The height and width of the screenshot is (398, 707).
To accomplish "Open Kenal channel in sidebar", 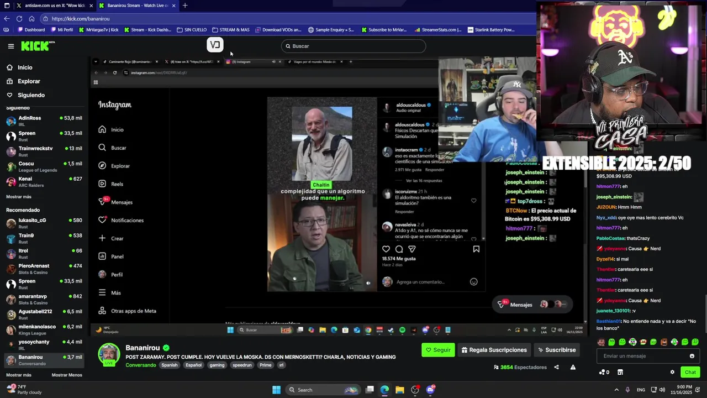I will click(44, 181).
